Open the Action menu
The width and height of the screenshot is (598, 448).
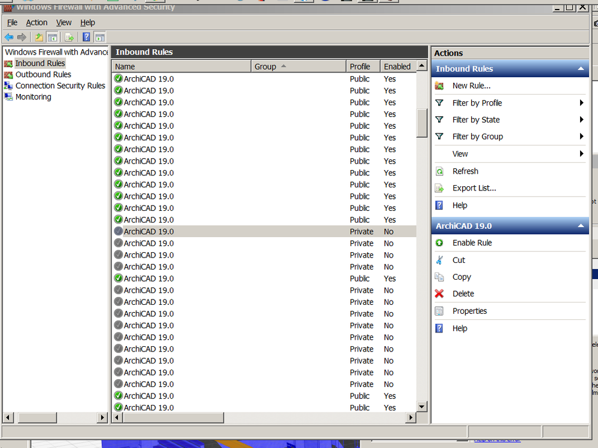tap(37, 23)
